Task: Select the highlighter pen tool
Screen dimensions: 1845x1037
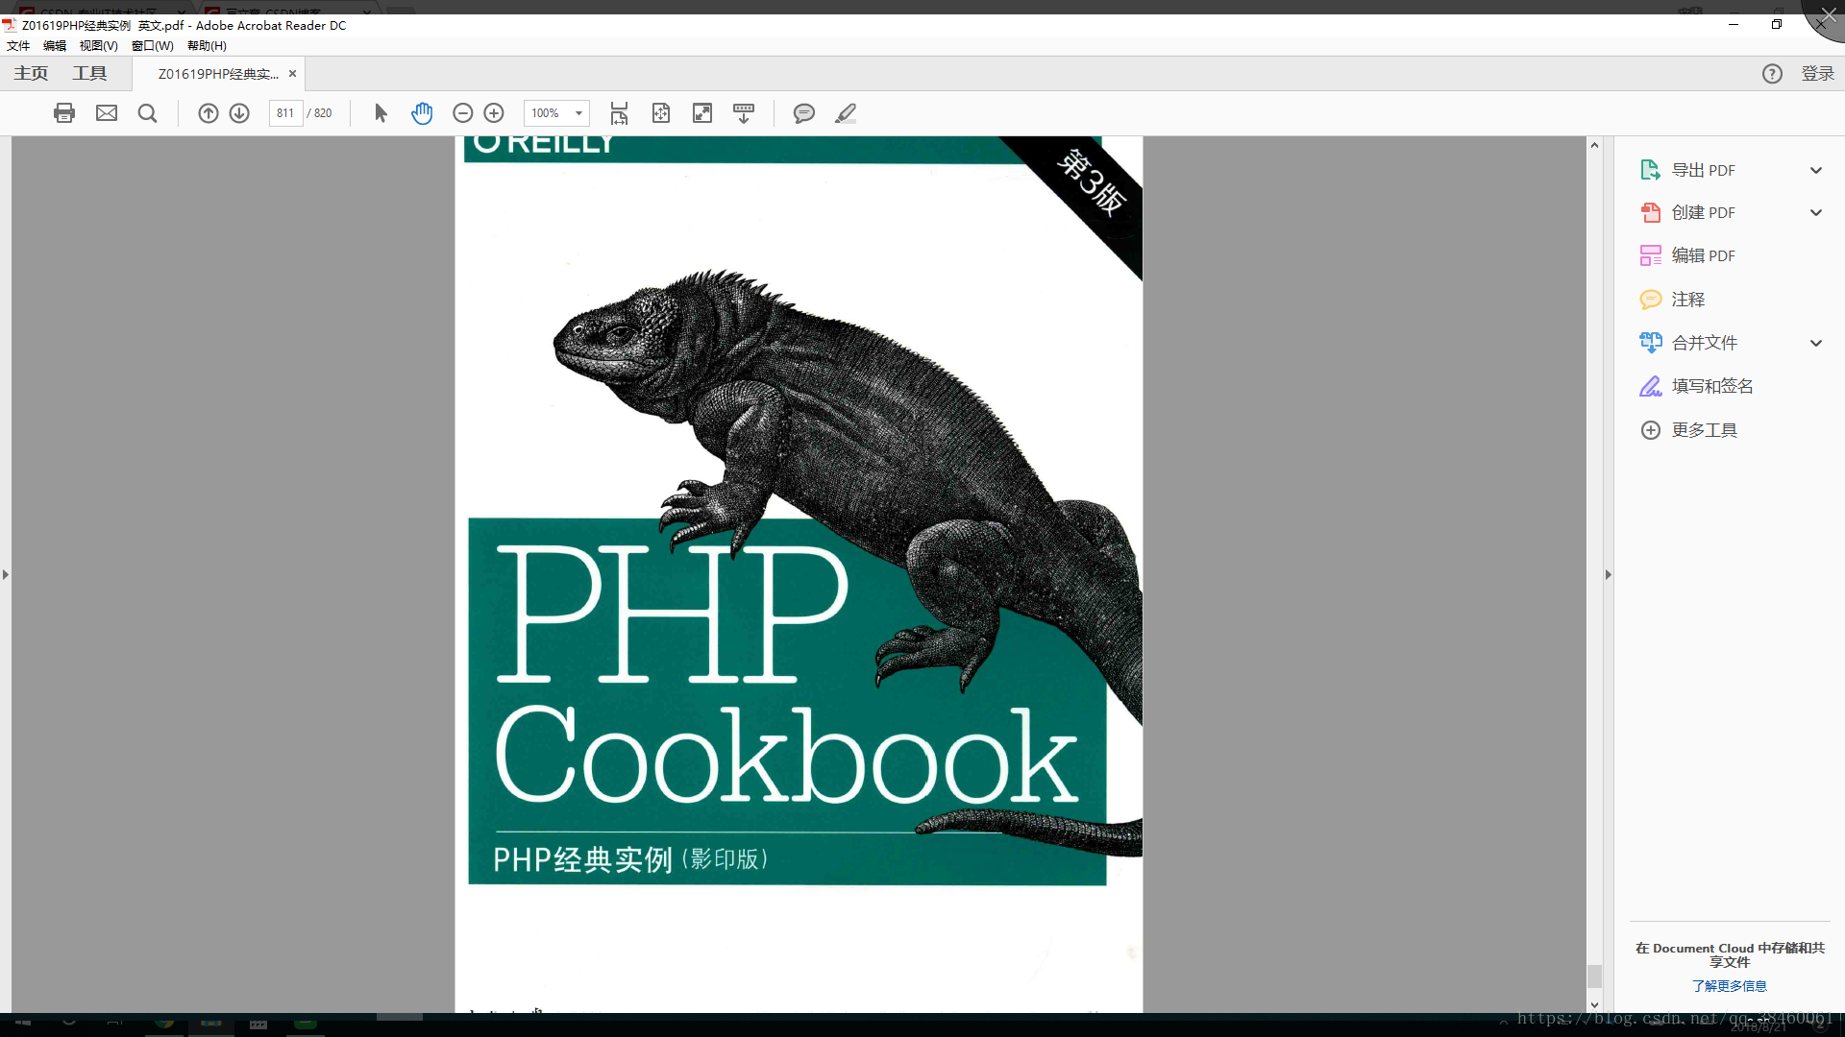Action: 846,113
